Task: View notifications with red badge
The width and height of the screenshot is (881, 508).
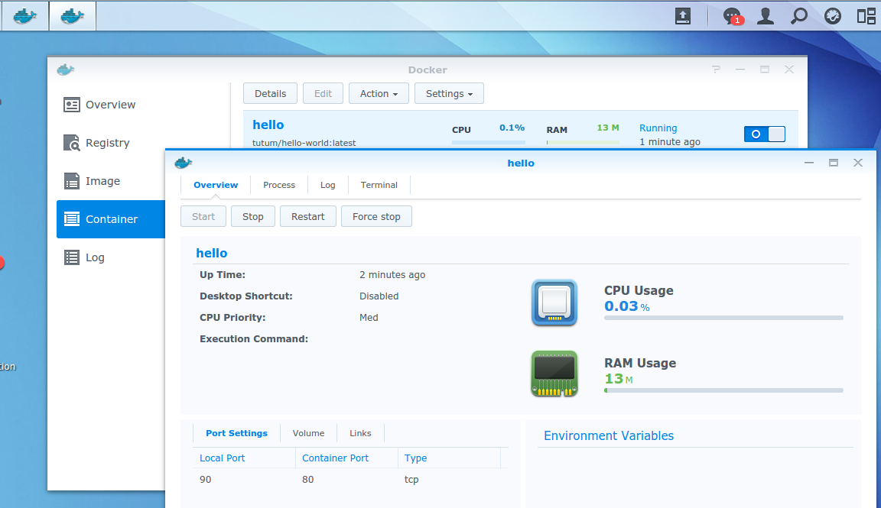Action: click(x=733, y=16)
